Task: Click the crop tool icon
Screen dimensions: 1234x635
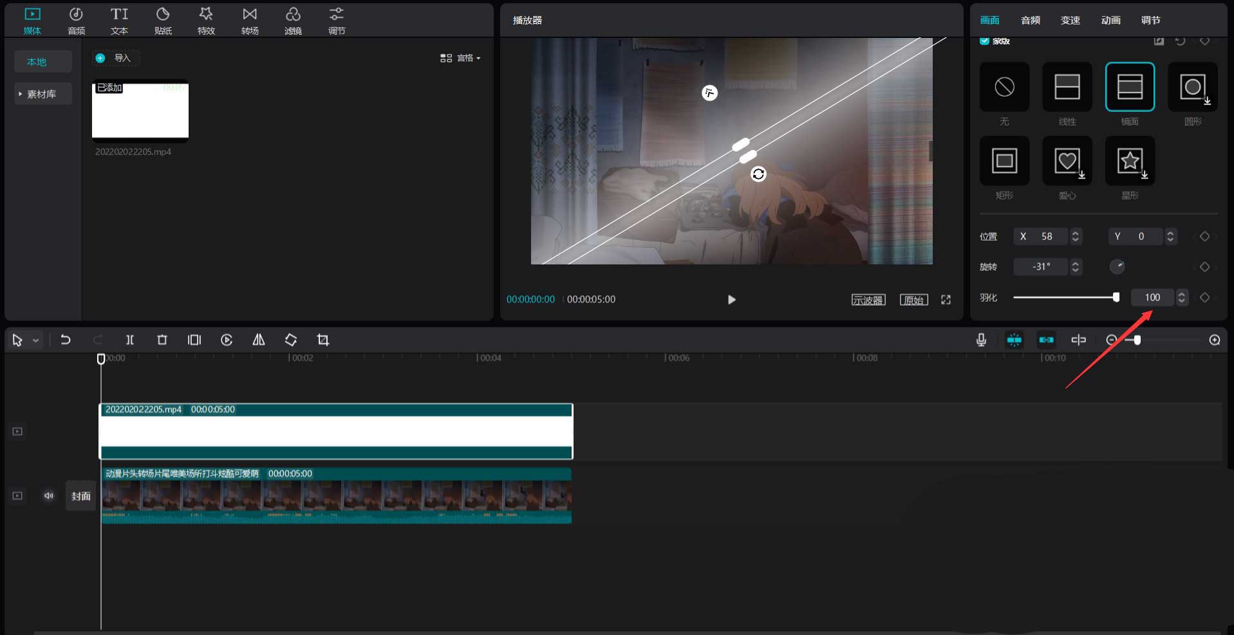Action: coord(323,340)
